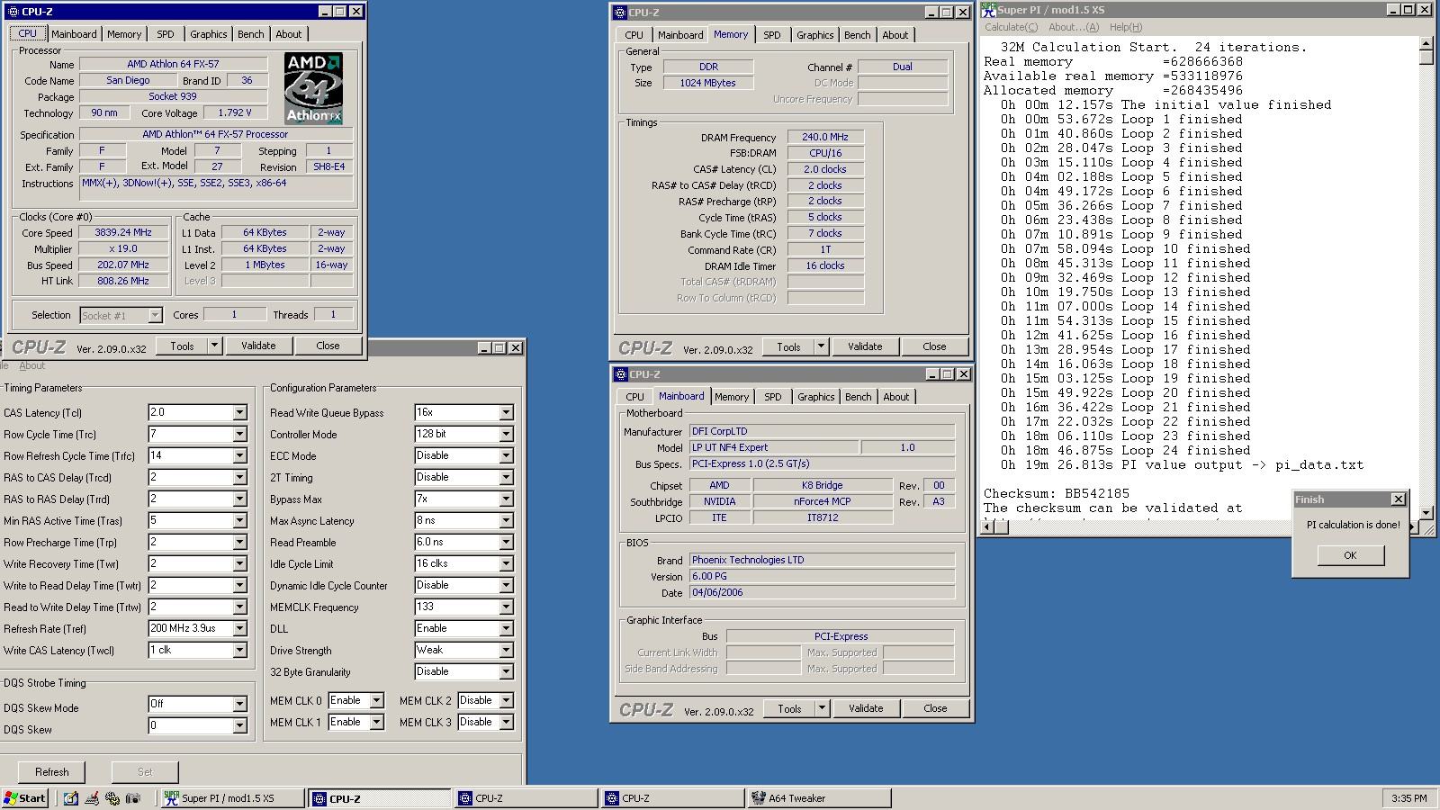
Task: Open the Graphics tab in CPU-Z Memory window
Action: (x=815, y=35)
